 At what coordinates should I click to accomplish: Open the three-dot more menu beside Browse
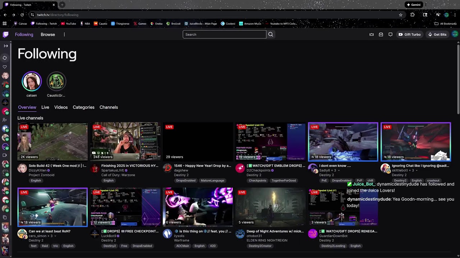64,34
